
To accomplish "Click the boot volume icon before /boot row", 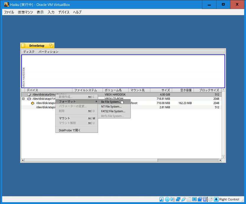I will (32, 103).
